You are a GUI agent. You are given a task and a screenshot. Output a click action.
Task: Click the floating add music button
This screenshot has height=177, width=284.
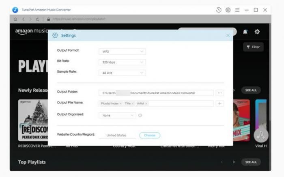[x=261, y=135]
